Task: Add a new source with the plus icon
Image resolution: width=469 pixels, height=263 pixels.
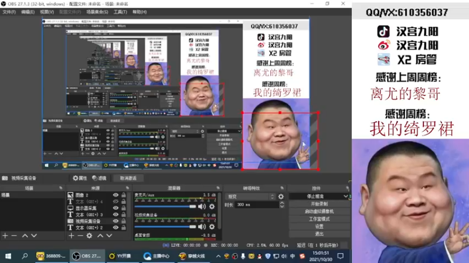Action: [71, 236]
